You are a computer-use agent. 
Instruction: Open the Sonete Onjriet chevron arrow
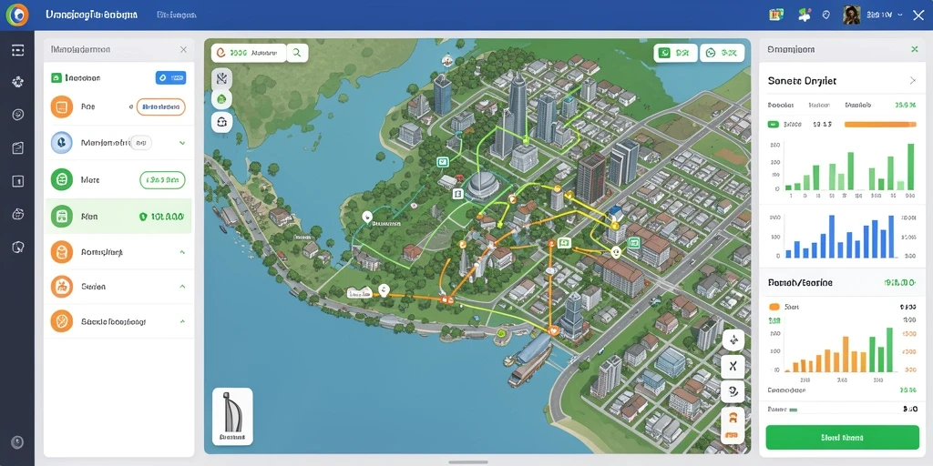coord(913,80)
